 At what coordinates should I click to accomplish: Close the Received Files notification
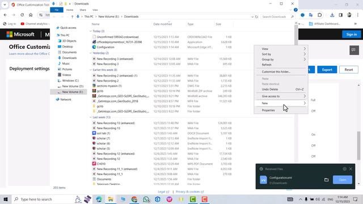point(351,169)
